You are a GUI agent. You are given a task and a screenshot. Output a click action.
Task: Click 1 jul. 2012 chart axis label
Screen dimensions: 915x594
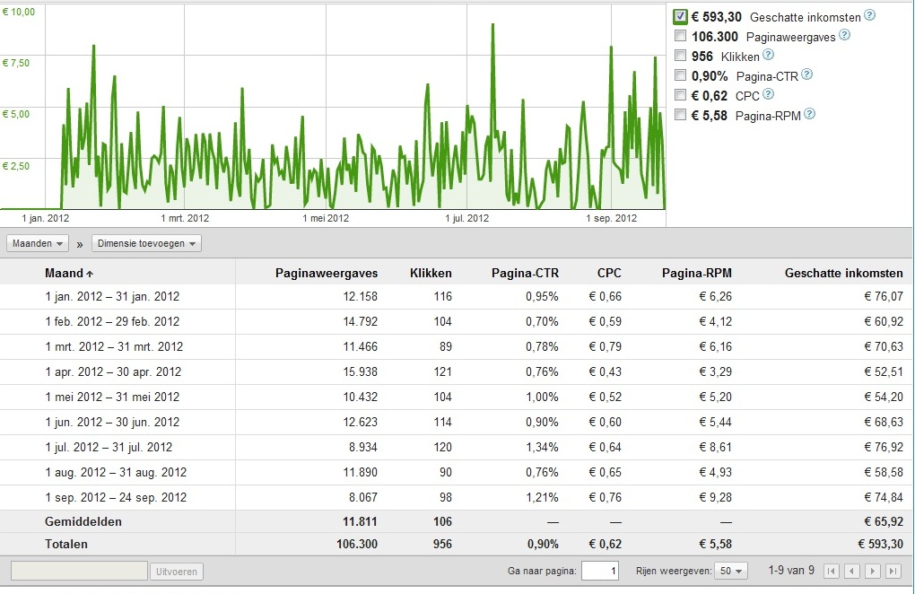466,218
